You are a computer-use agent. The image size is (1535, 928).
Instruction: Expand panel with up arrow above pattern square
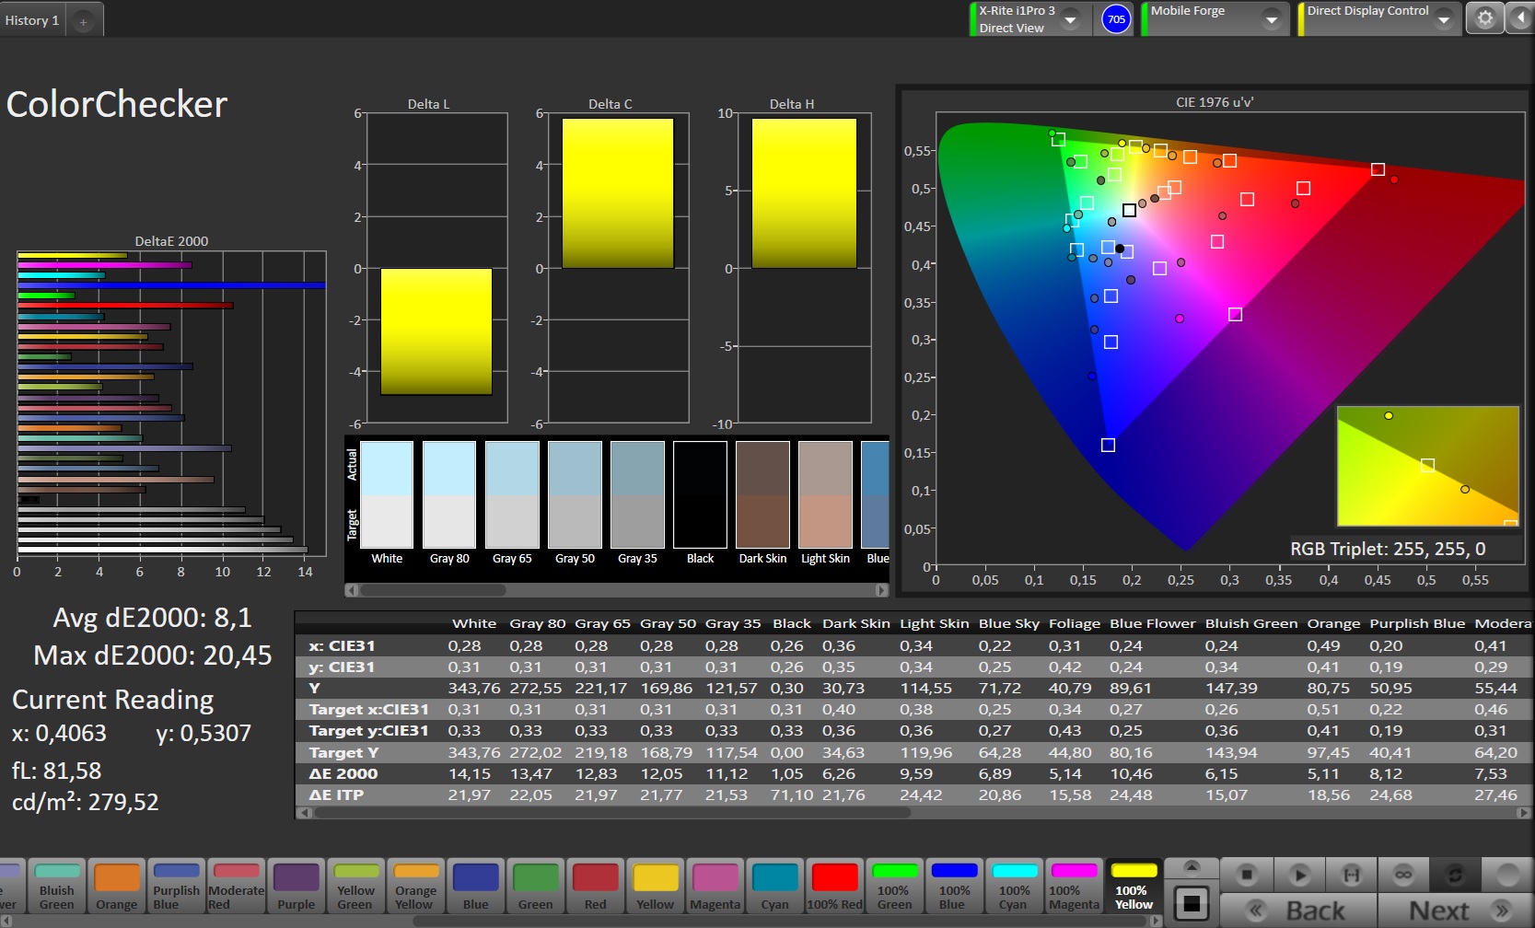coord(1191,867)
